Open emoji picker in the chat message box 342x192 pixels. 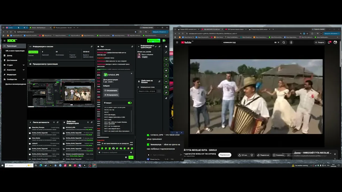tap(131, 153)
